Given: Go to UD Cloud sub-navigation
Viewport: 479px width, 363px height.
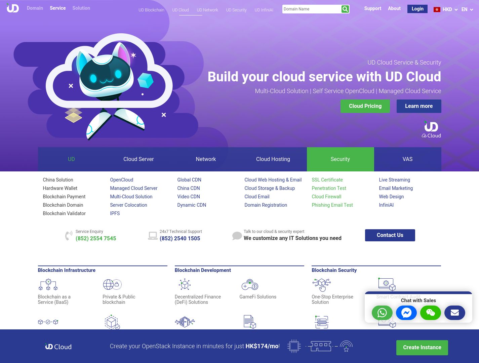Looking at the screenshot, I should (x=181, y=10).
